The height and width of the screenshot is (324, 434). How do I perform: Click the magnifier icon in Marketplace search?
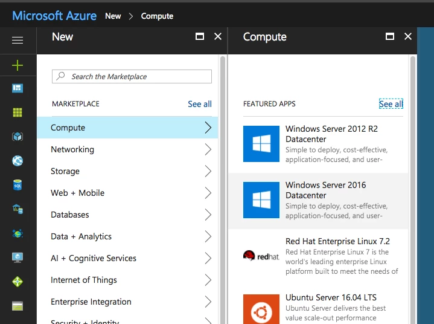point(60,76)
